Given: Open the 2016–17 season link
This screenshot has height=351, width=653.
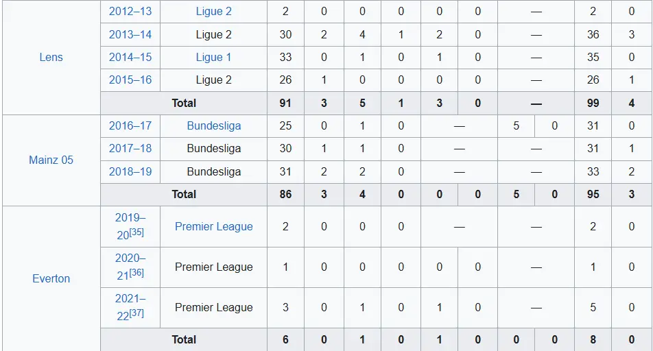Looking at the screenshot, I should (130, 125).
